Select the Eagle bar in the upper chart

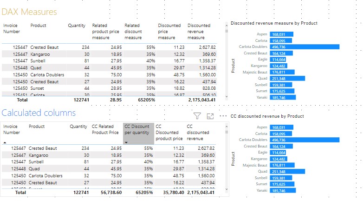click(x=278, y=60)
